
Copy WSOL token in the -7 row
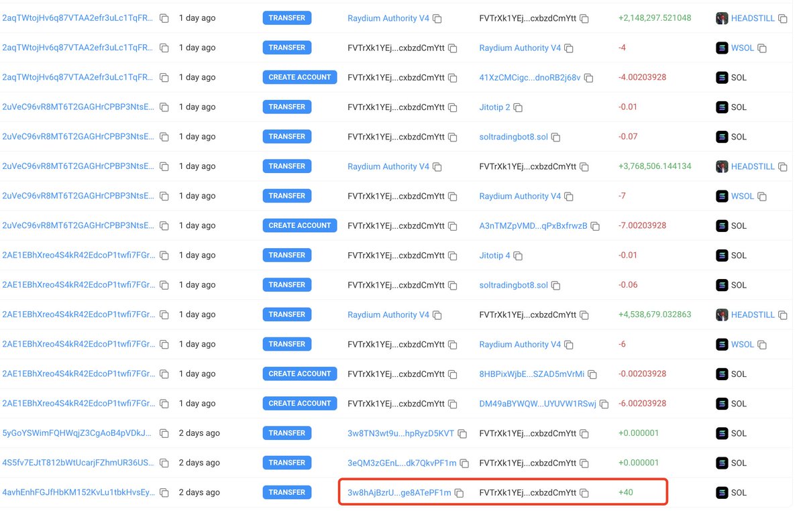click(x=762, y=196)
